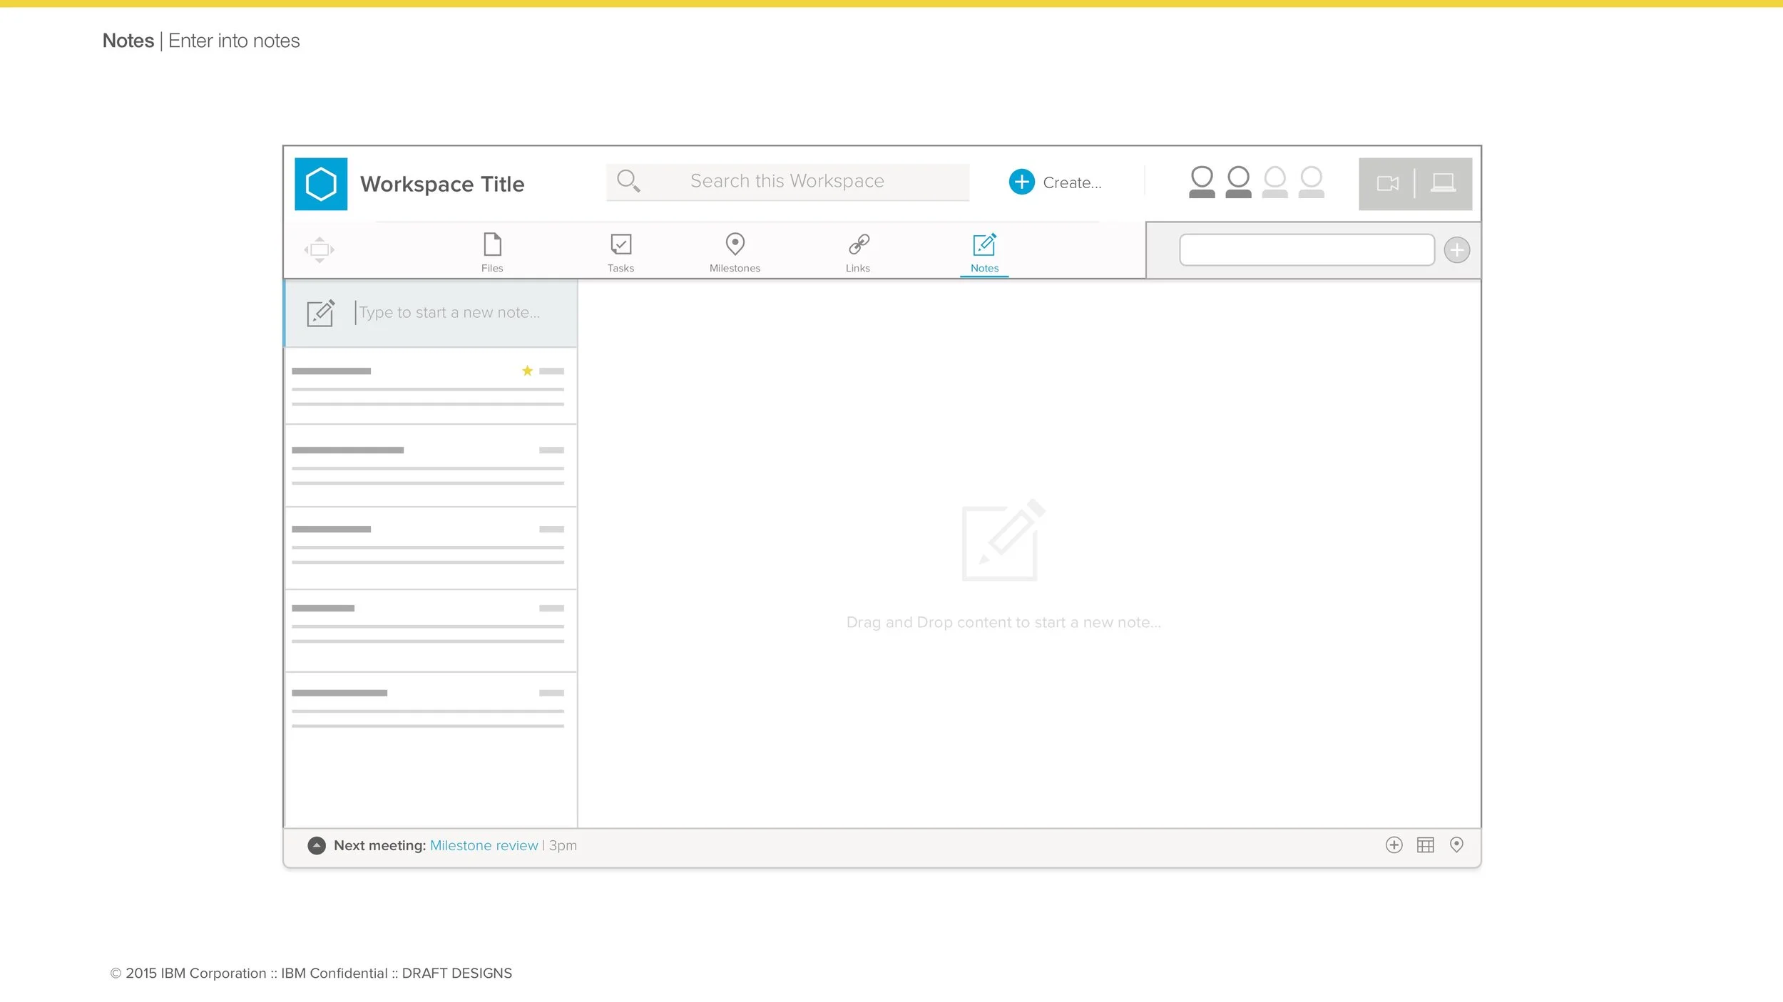
Task: Open the Milestone review link
Action: [x=484, y=846]
